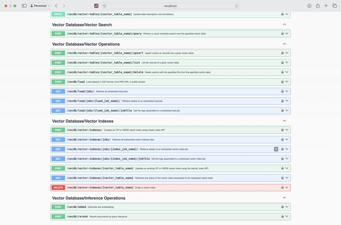The width and height of the screenshot is (341, 225).
Task: Click the lock icon on /vecdb/embed endpoint
Action: pyautogui.click(x=283, y=207)
